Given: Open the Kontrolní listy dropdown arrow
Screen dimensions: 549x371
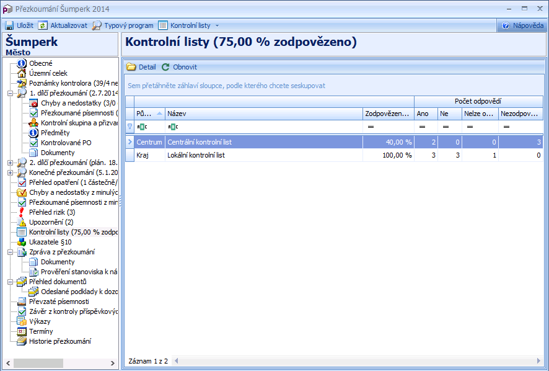Looking at the screenshot, I should tap(217, 25).
